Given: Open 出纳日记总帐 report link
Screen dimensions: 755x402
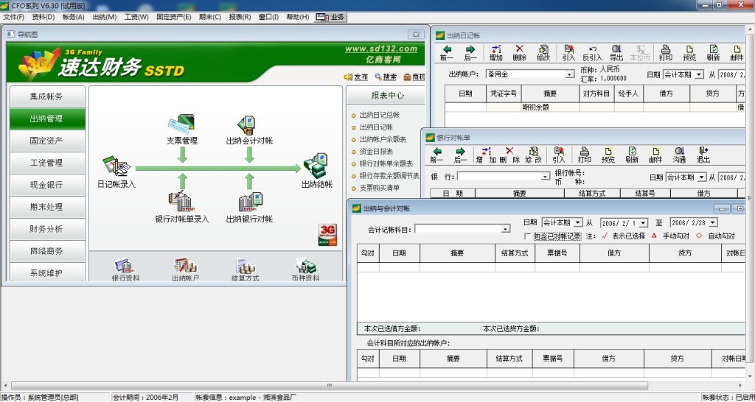Looking at the screenshot, I should [380, 116].
